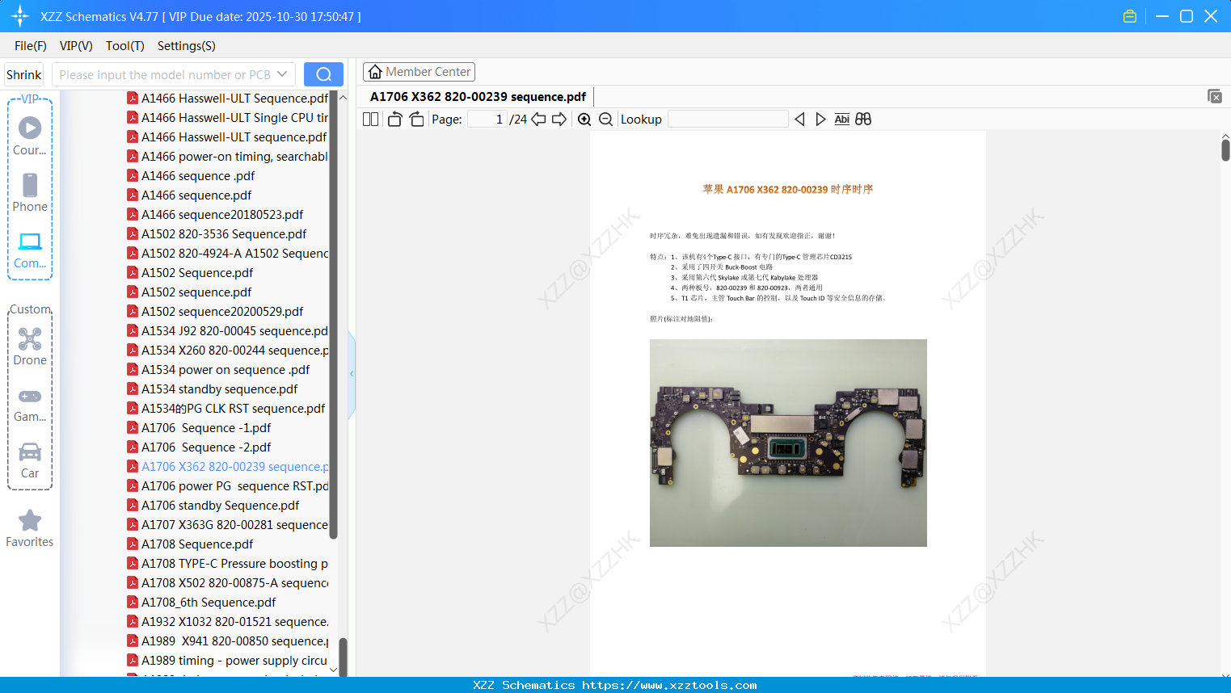Open the Member Center button
The height and width of the screenshot is (693, 1231).
click(419, 72)
